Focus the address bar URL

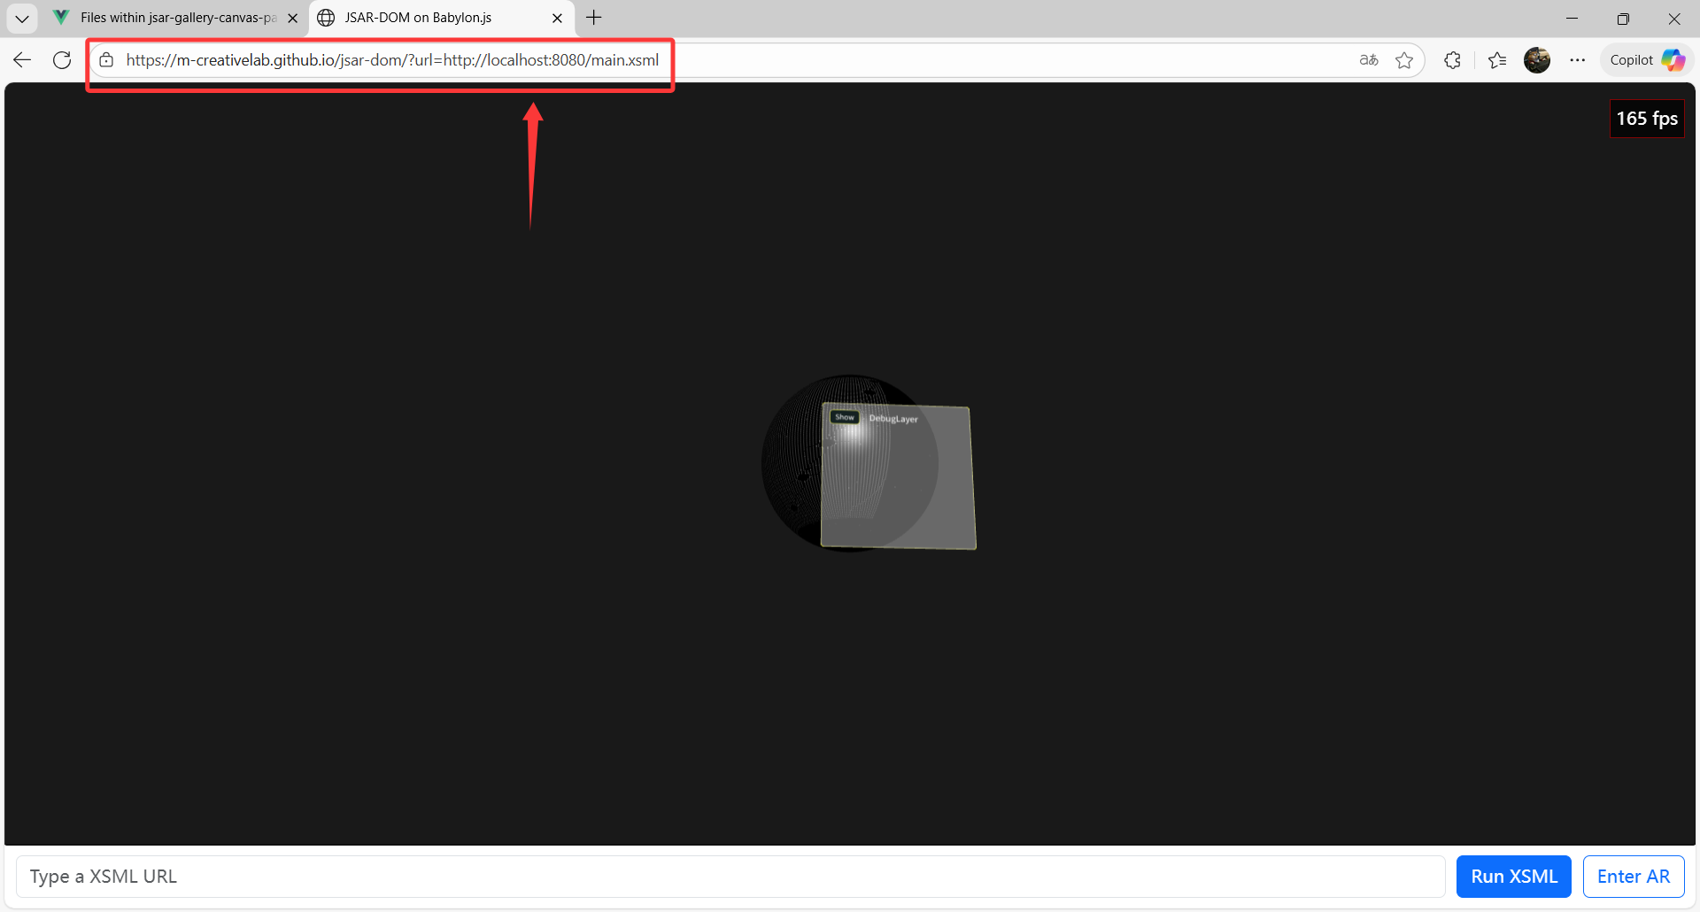[392, 60]
